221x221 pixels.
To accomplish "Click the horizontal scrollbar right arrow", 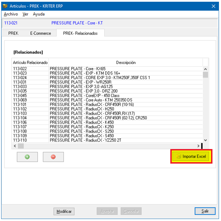I will (198, 146).
